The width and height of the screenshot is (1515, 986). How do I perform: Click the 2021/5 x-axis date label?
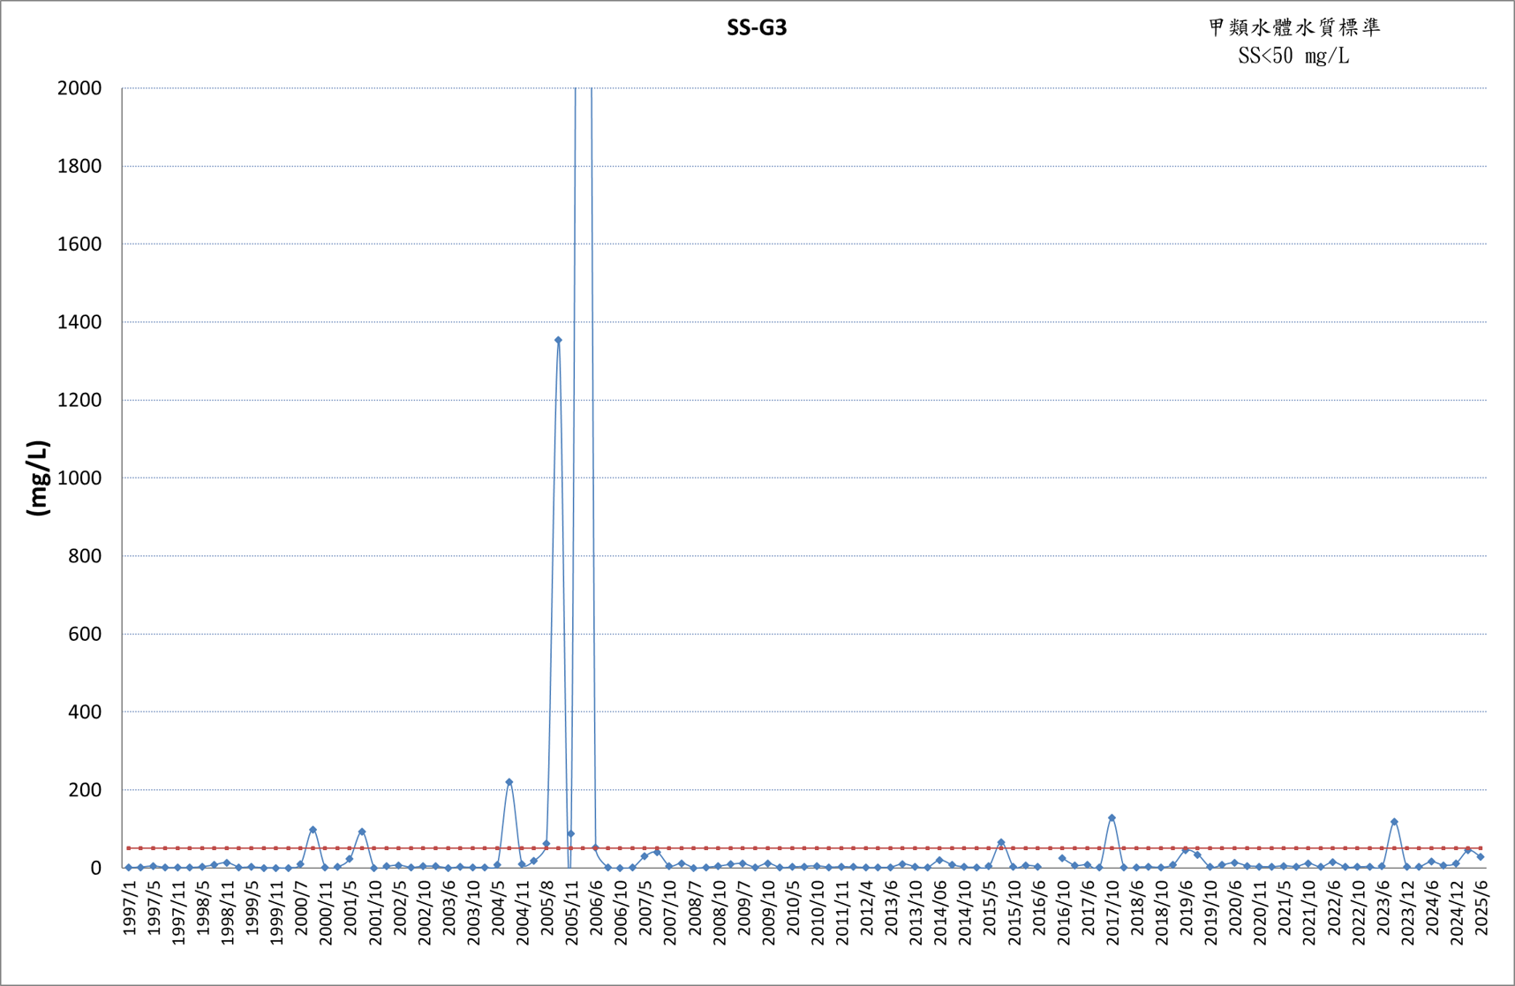click(1285, 907)
